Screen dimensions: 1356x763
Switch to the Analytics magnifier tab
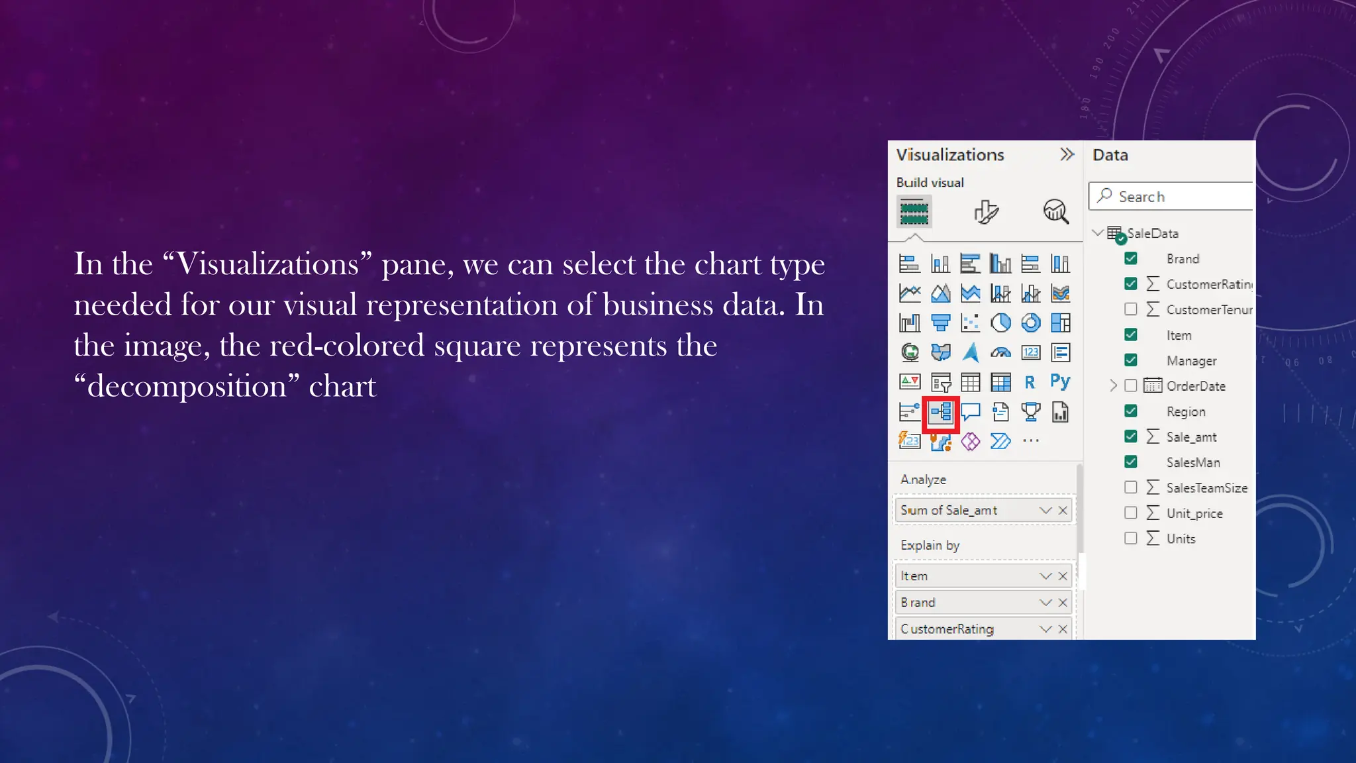pyautogui.click(x=1055, y=212)
